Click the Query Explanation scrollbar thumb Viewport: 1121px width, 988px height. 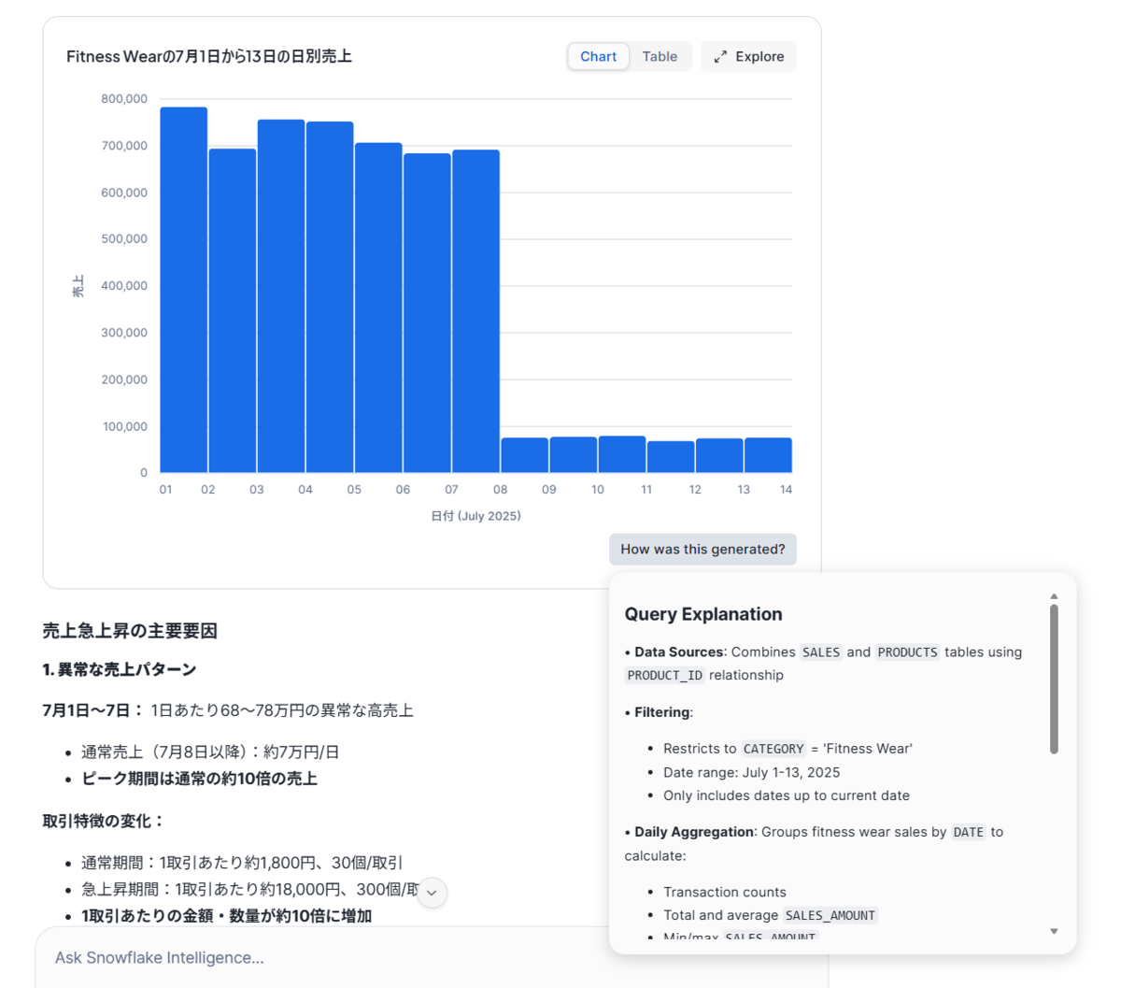click(1054, 679)
